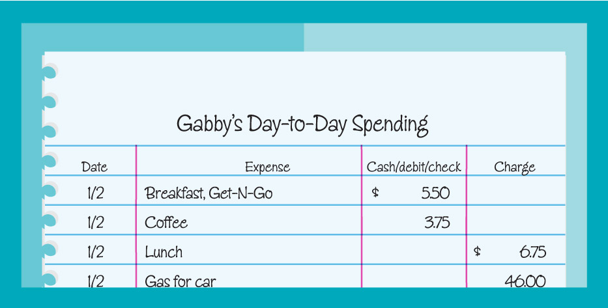Image resolution: width=608 pixels, height=308 pixels.
Task: Select the Expense column header
Action: [x=267, y=167]
